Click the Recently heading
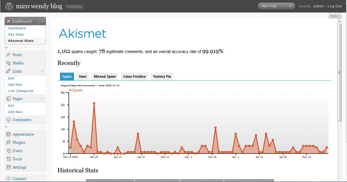The image size is (347, 182). (x=69, y=63)
